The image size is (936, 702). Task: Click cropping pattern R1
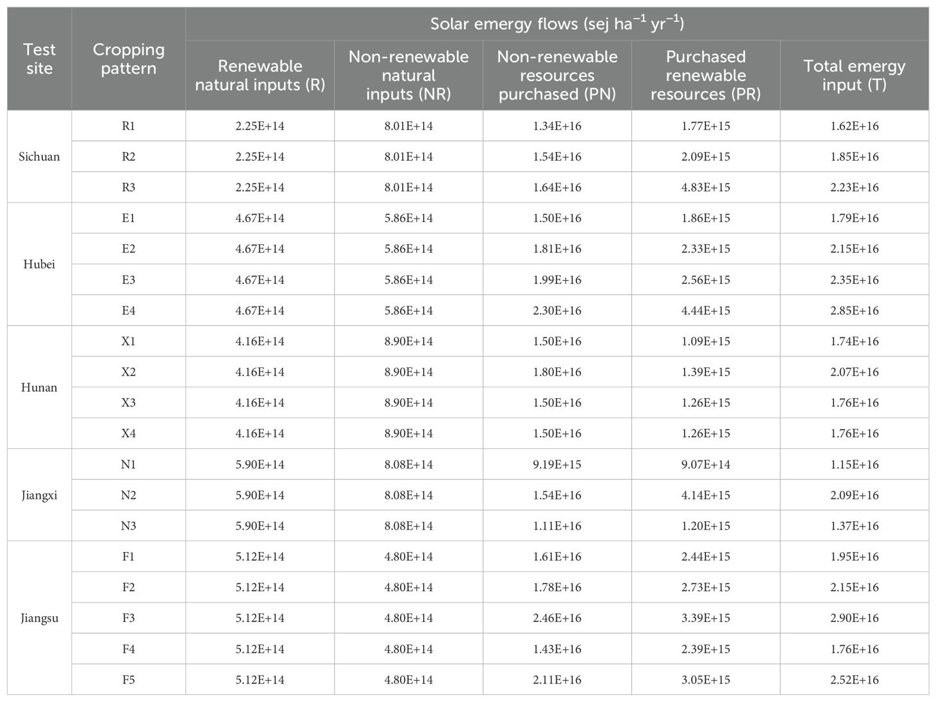(128, 126)
